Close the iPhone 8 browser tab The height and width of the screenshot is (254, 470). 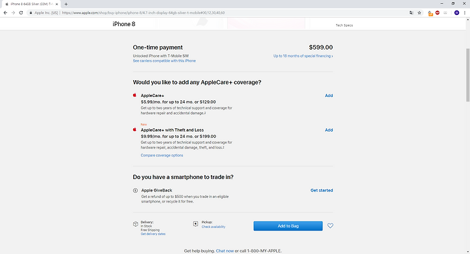click(57, 4)
